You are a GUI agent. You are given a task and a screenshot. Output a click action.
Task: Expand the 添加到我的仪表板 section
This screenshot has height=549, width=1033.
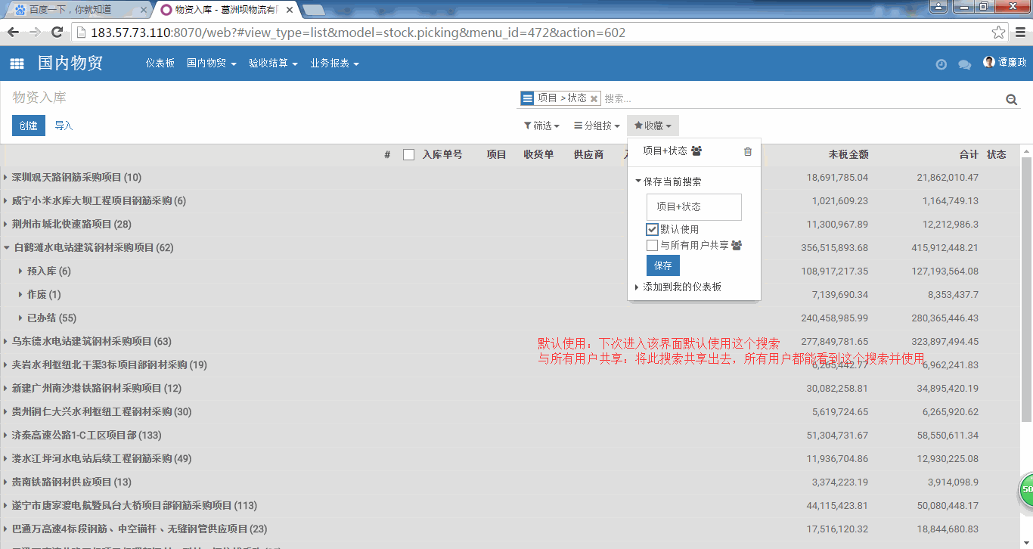[x=681, y=287]
